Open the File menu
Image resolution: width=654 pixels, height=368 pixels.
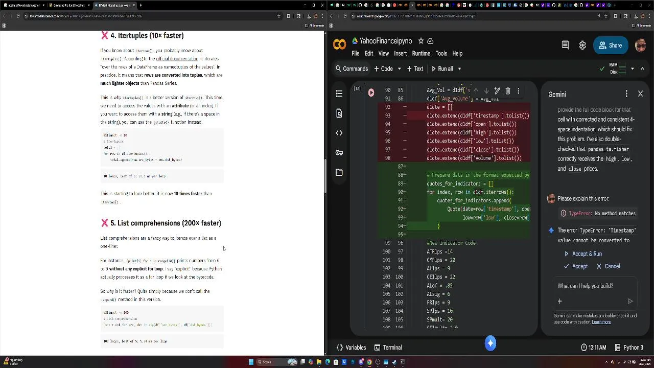click(x=355, y=53)
